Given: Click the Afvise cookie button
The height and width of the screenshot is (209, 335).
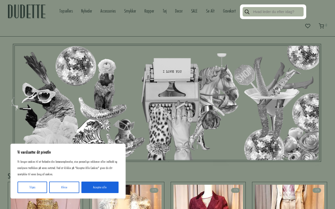Looking at the screenshot, I should click(64, 187).
